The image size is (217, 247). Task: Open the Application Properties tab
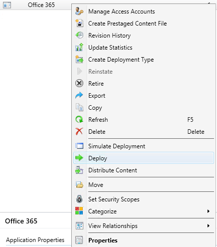pyautogui.click(x=35, y=240)
